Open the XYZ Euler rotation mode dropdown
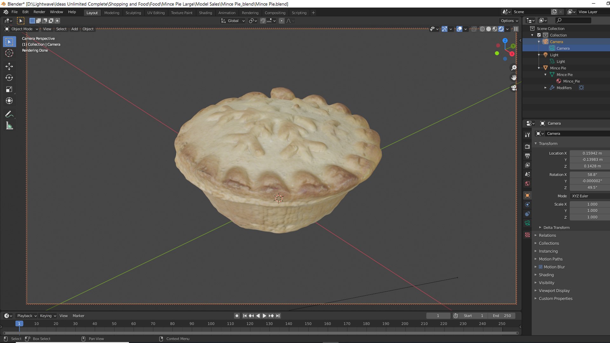The width and height of the screenshot is (610, 343). (x=590, y=196)
